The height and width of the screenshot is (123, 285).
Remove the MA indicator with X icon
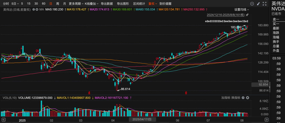pyautogui.click(x=37, y=9)
